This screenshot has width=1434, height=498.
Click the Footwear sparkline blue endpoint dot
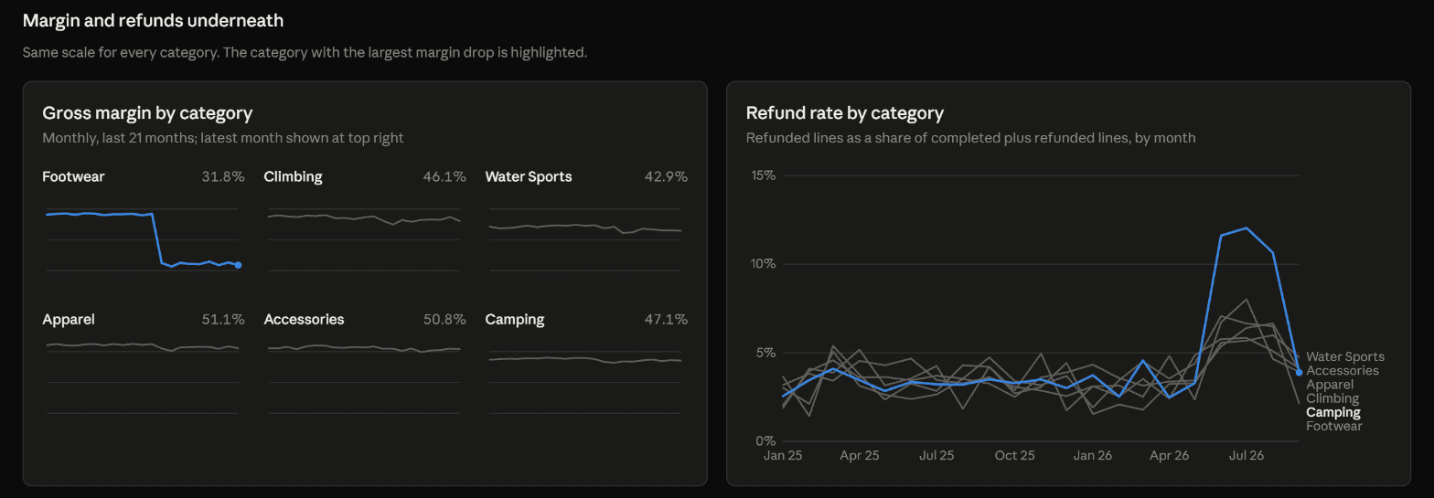[239, 265]
